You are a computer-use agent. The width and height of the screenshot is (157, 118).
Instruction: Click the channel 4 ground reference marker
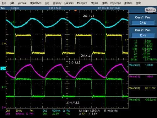pyautogui.click(x=3, y=87)
